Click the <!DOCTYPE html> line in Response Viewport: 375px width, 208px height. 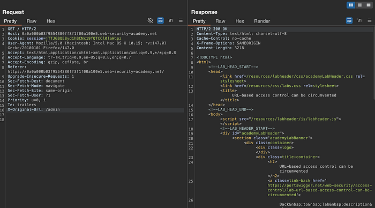point(214,57)
